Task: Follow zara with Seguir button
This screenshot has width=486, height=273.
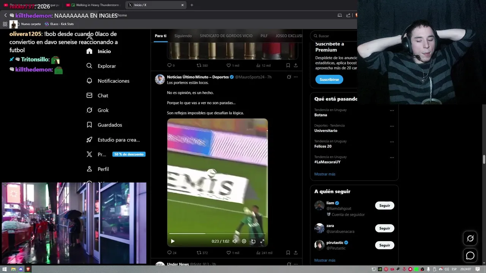Action: pos(385,228)
